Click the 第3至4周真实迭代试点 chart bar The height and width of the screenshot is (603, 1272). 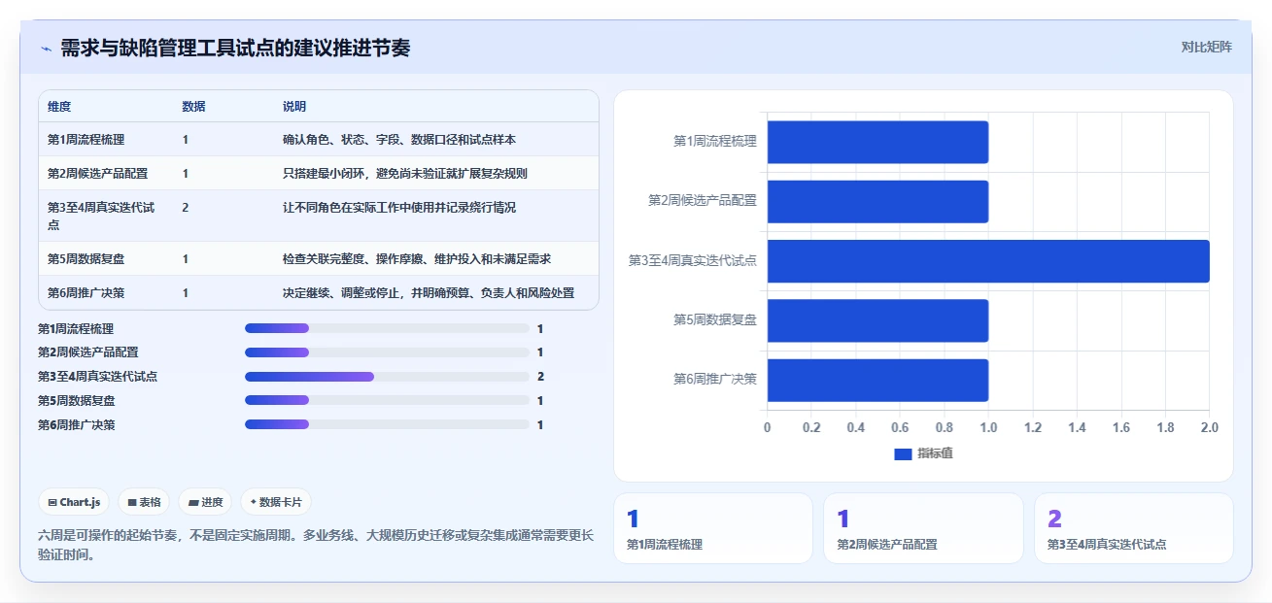coord(988,261)
